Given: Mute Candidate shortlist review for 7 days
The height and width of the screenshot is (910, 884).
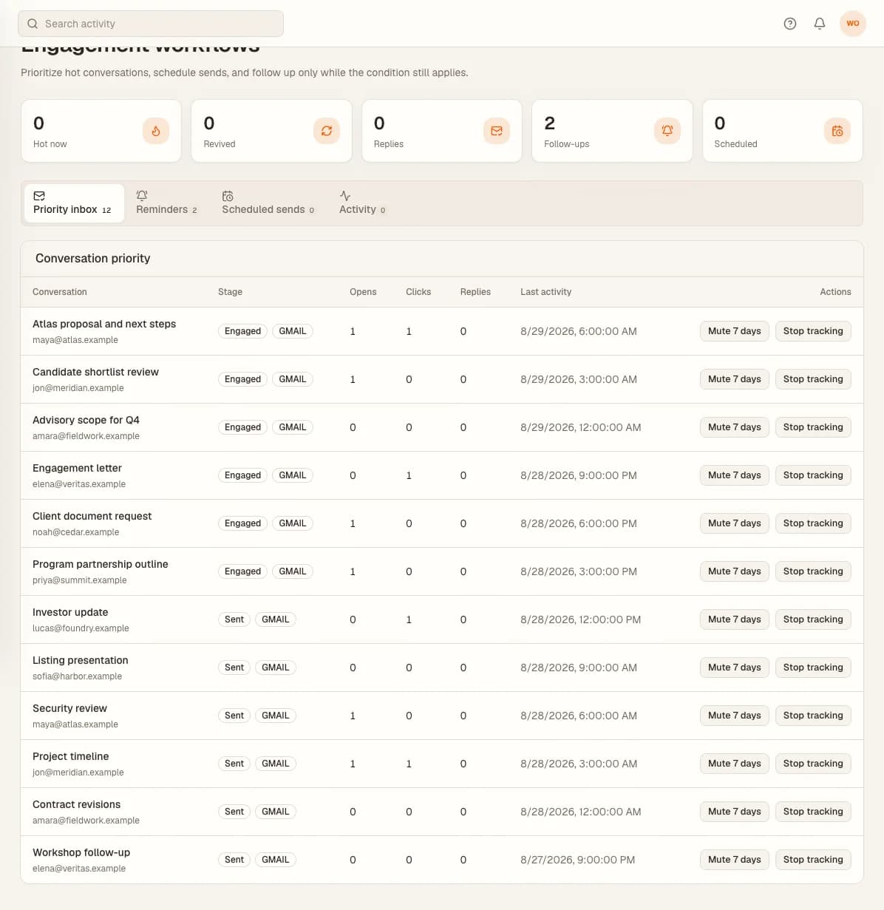Looking at the screenshot, I should [x=734, y=379].
